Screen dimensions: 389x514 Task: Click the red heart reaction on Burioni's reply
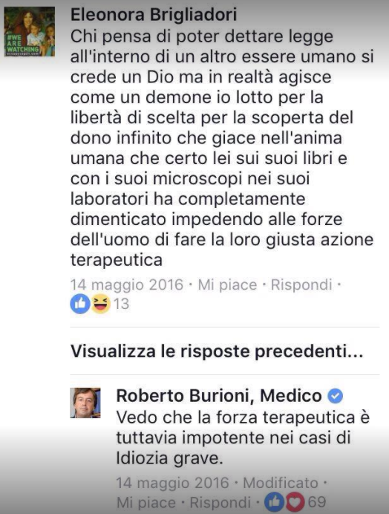pyautogui.click(x=295, y=502)
